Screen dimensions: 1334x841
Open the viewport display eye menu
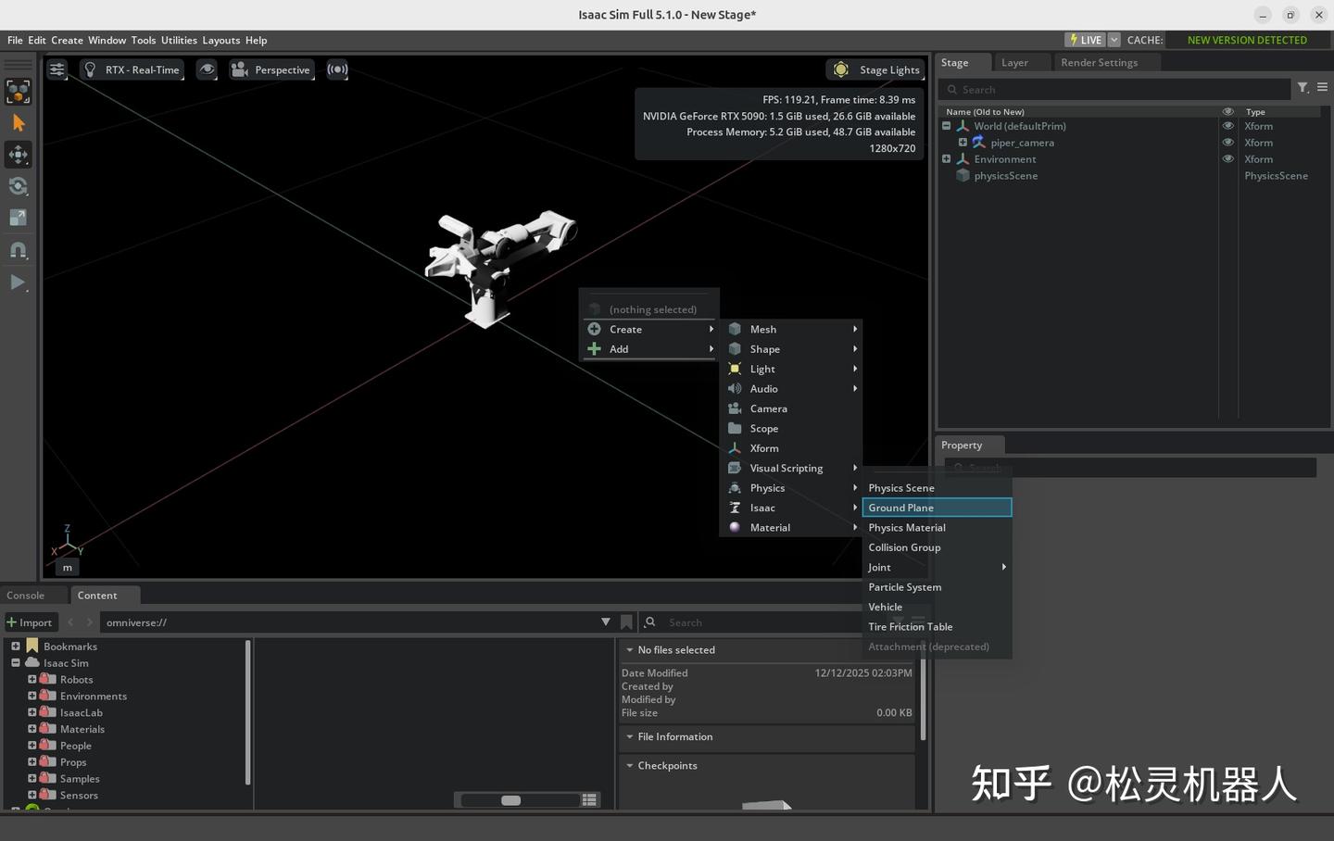208,69
